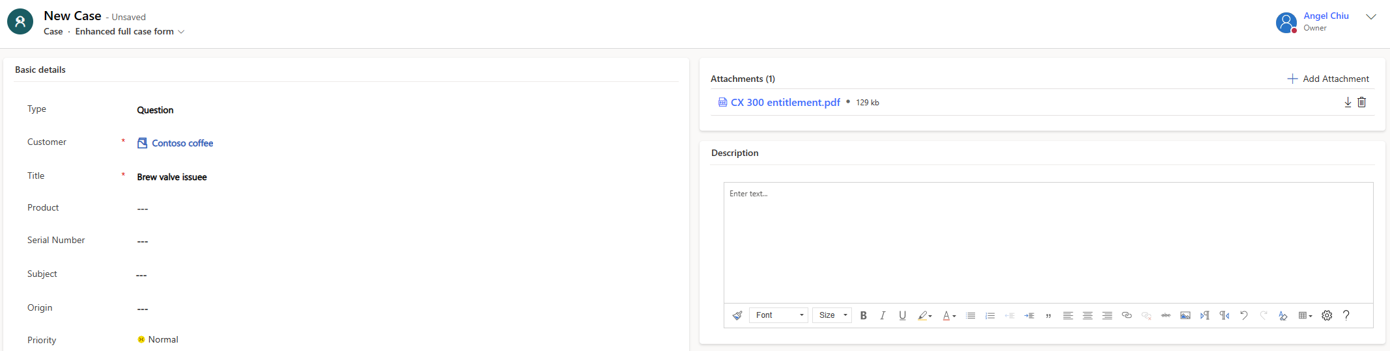
Task: Click the empty Origin field
Action: tap(143, 309)
